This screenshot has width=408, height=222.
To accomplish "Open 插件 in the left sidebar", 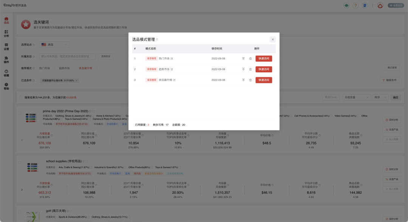I will point(6,60).
